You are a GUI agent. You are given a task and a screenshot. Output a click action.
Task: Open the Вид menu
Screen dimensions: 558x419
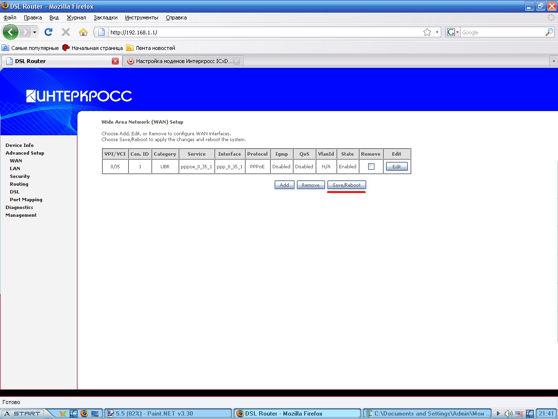tap(54, 17)
